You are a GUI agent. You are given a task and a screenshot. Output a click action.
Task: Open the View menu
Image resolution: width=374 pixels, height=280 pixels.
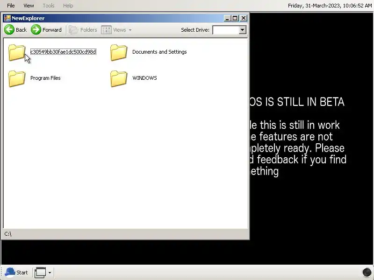point(29,6)
